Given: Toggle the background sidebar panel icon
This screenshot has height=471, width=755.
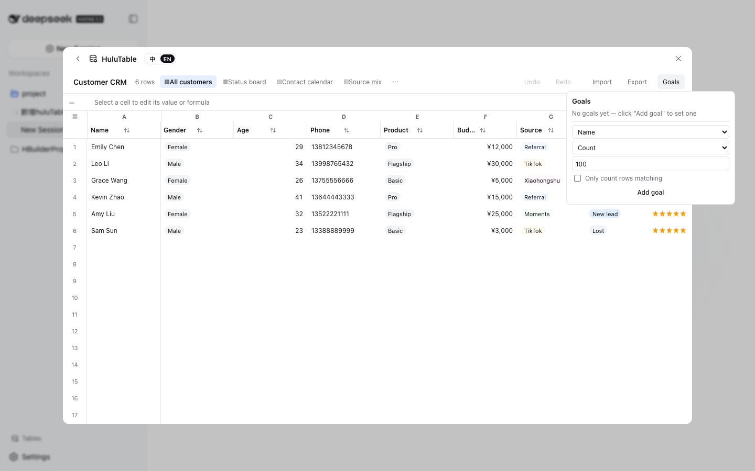Looking at the screenshot, I should (133, 19).
